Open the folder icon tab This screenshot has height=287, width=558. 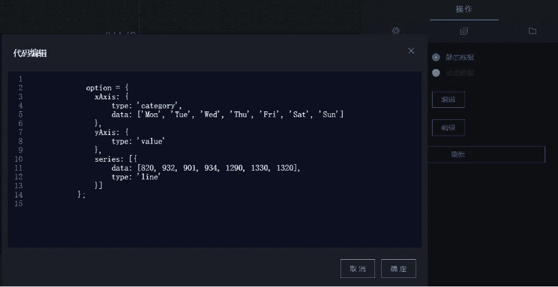(533, 31)
